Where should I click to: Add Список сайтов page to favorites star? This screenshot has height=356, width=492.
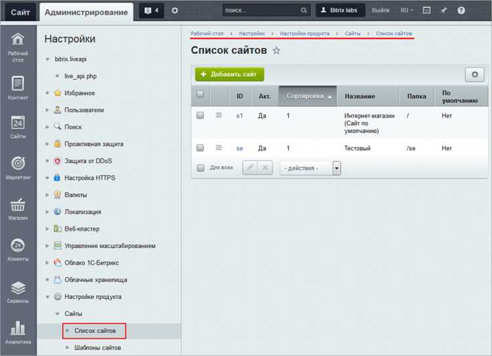[x=276, y=50]
